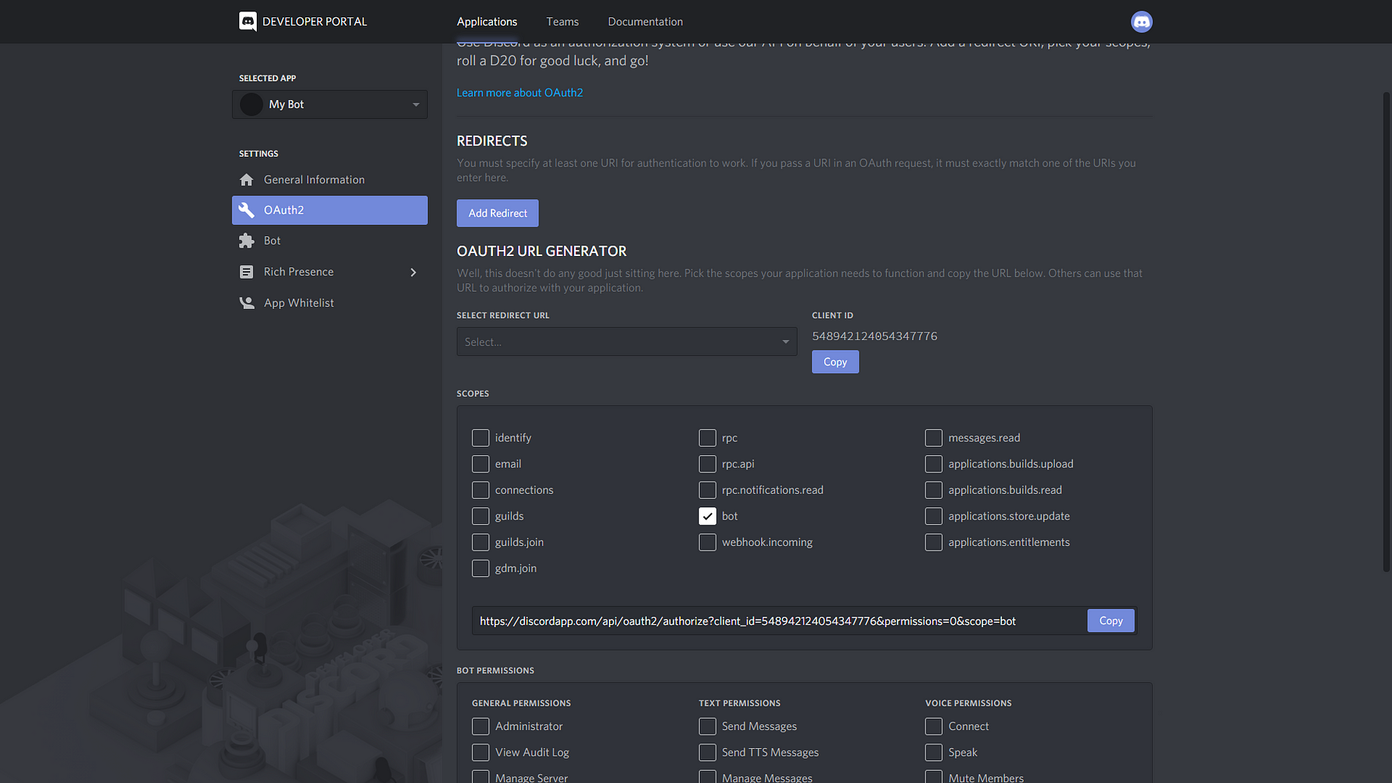The image size is (1392, 783).
Task: Uncheck the bot scope
Action: tap(707, 516)
